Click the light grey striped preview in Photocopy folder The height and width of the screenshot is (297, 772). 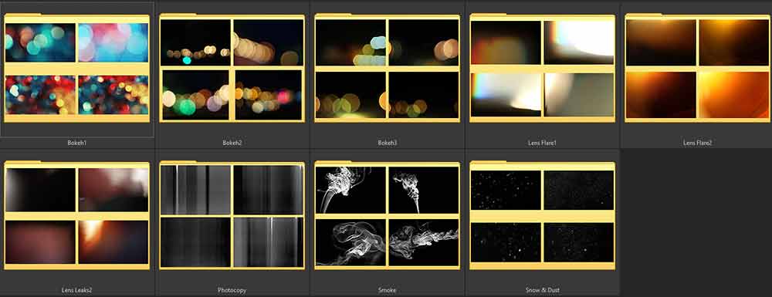(195, 190)
